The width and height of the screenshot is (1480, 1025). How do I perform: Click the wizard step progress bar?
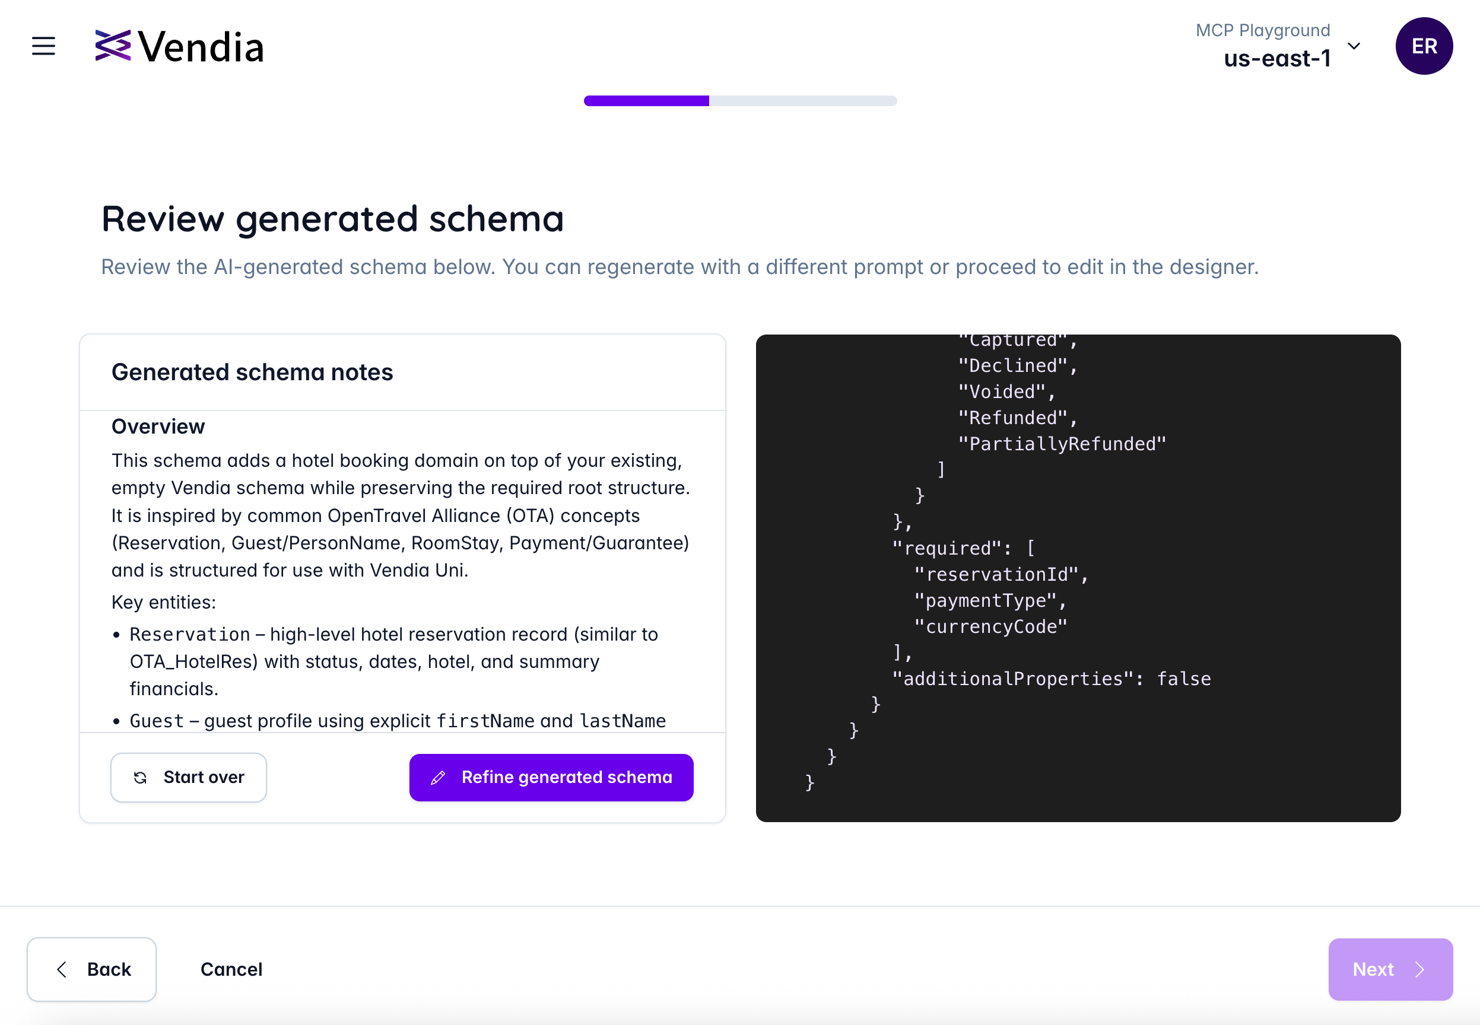(740, 101)
